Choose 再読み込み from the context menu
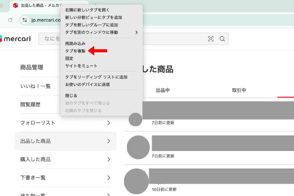Image resolution: width=294 pixels, height=196 pixels. tap(75, 44)
